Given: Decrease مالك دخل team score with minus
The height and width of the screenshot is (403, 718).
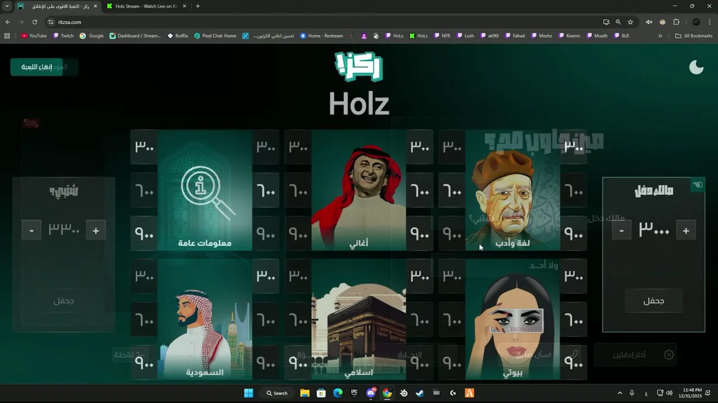Looking at the screenshot, I should click(622, 231).
